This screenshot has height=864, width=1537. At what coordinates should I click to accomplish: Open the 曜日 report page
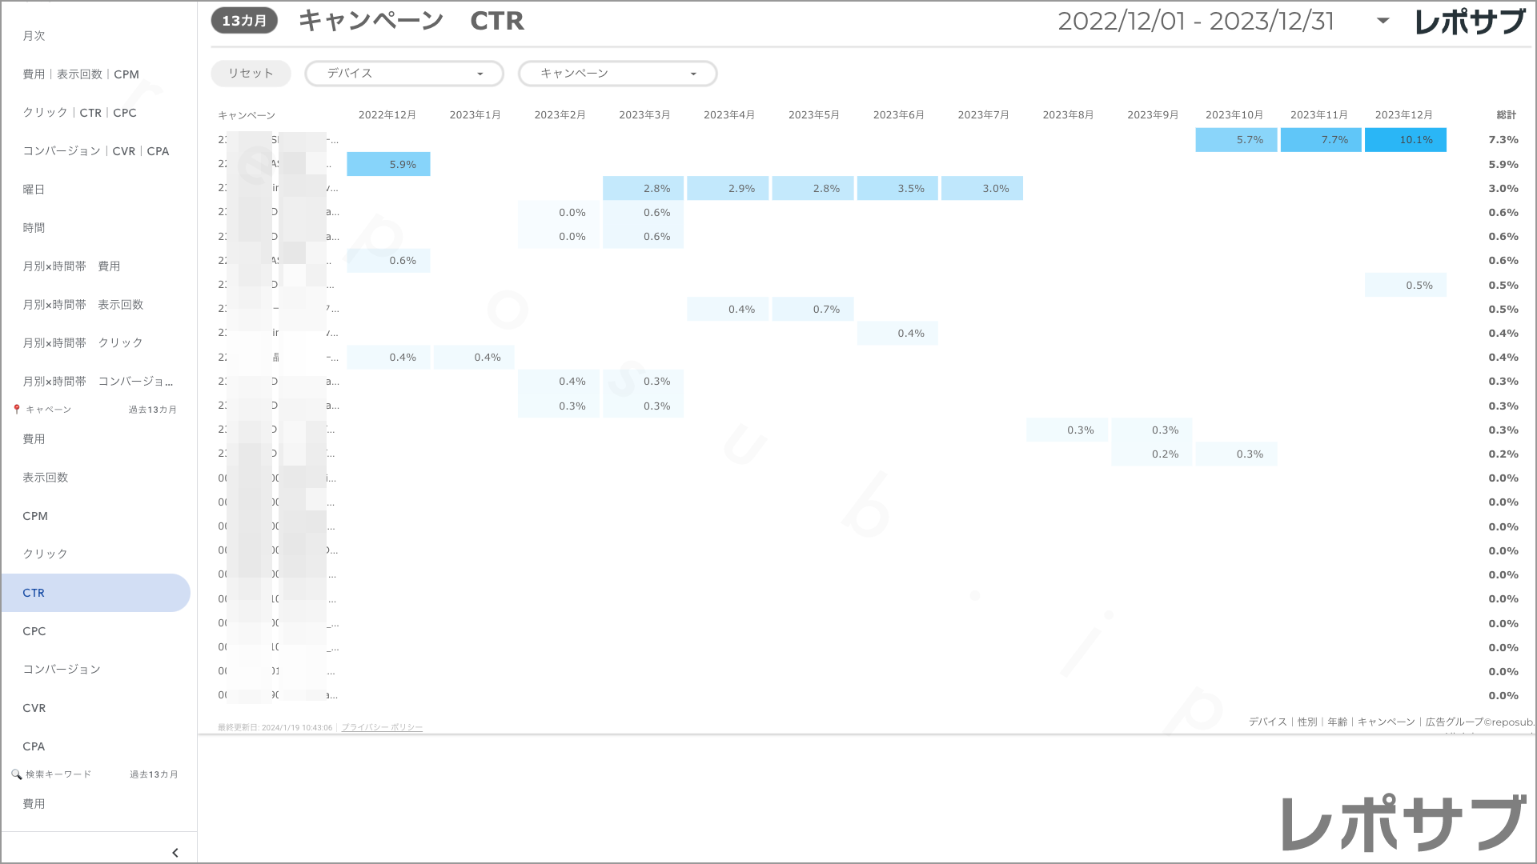[34, 190]
